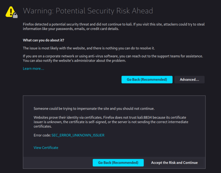221x173 pixels.
Task: Click the 'notify the website's administrator' sentence
Action: point(75,61)
